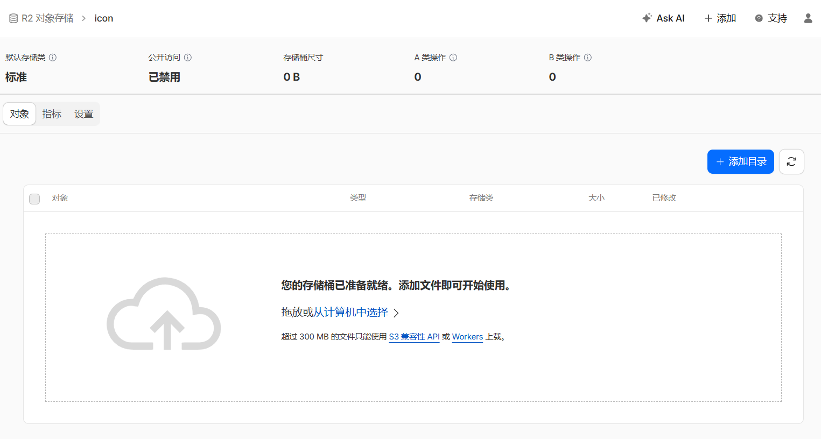Click the cloud upload icon
This screenshot has height=439, width=821.
point(164,314)
